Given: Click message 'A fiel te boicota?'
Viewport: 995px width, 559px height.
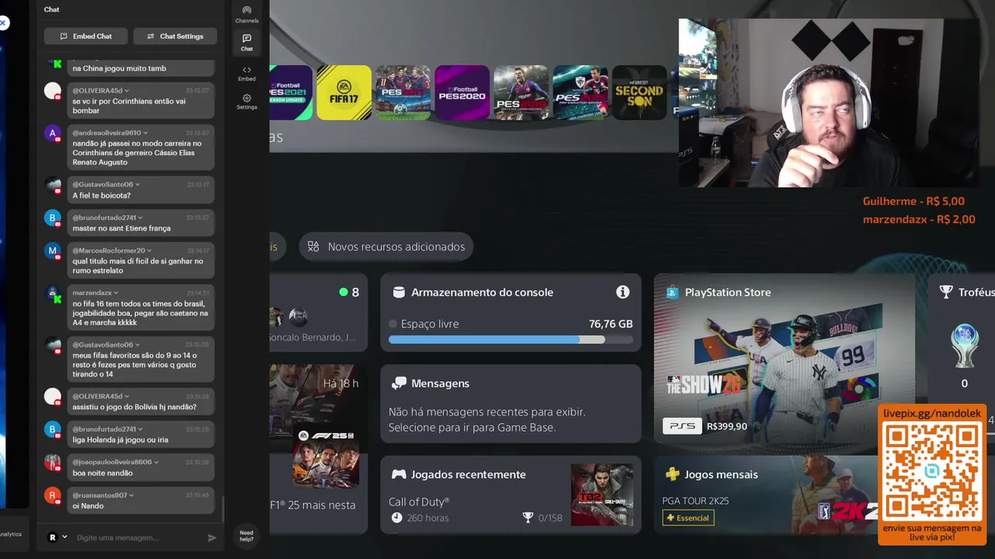Looking at the screenshot, I should [101, 196].
